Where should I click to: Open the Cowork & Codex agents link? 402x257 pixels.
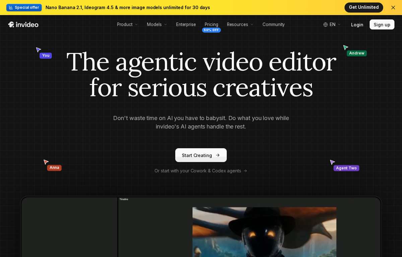pos(201,171)
